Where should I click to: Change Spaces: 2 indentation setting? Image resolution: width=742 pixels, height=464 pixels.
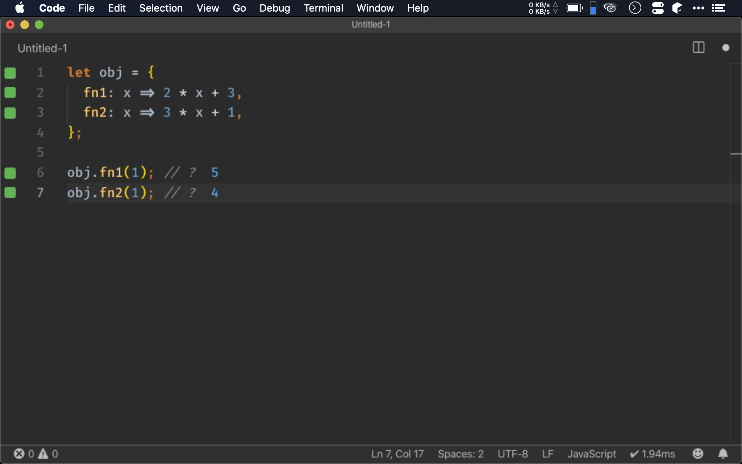coord(460,454)
